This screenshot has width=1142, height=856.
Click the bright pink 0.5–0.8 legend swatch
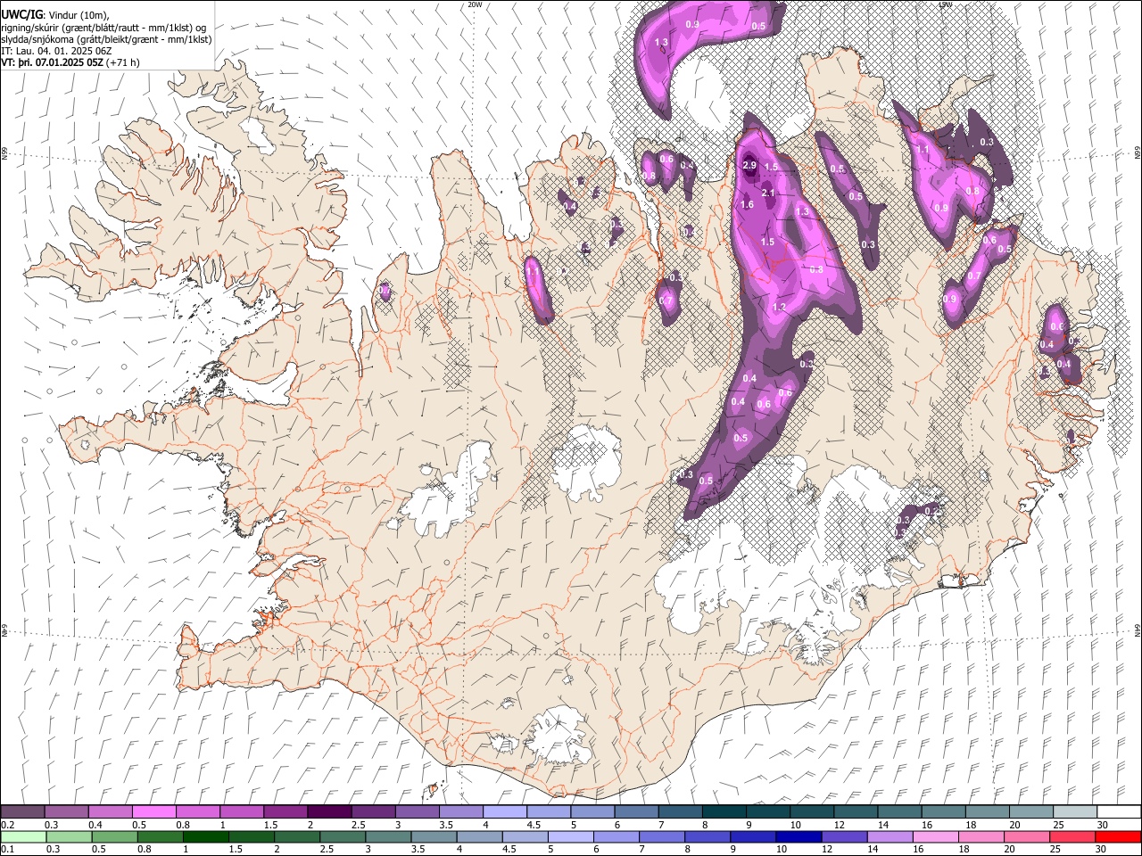point(153,811)
